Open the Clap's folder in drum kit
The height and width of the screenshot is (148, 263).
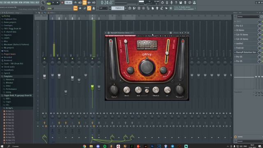8,102
